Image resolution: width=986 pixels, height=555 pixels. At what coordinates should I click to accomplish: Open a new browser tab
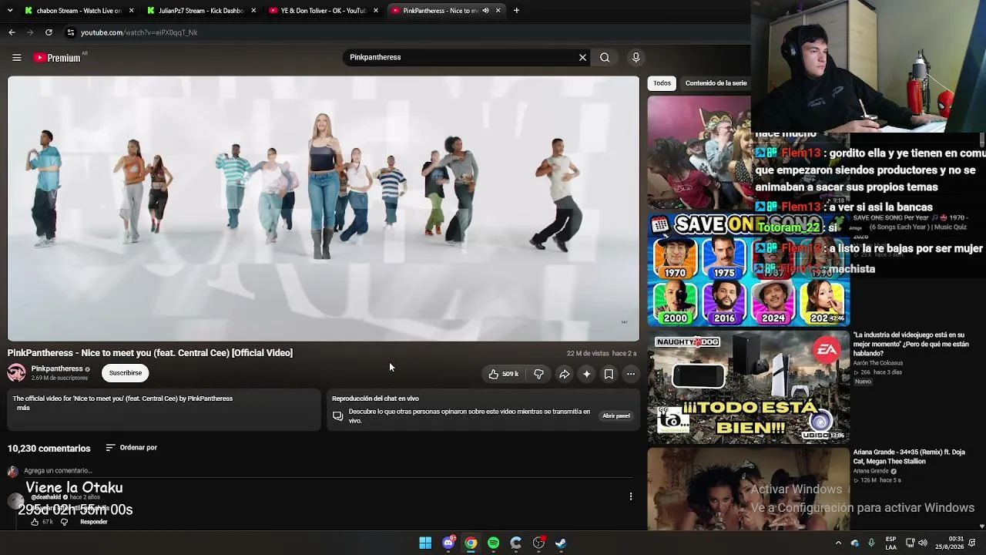[516, 11]
